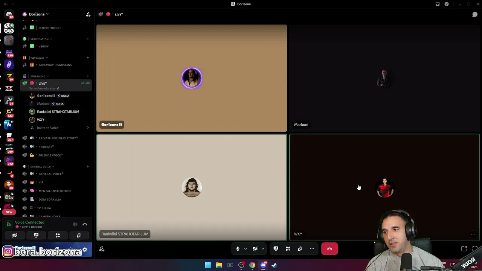
Task: Open Discord direct messages home icon
Action: tap(9, 14)
